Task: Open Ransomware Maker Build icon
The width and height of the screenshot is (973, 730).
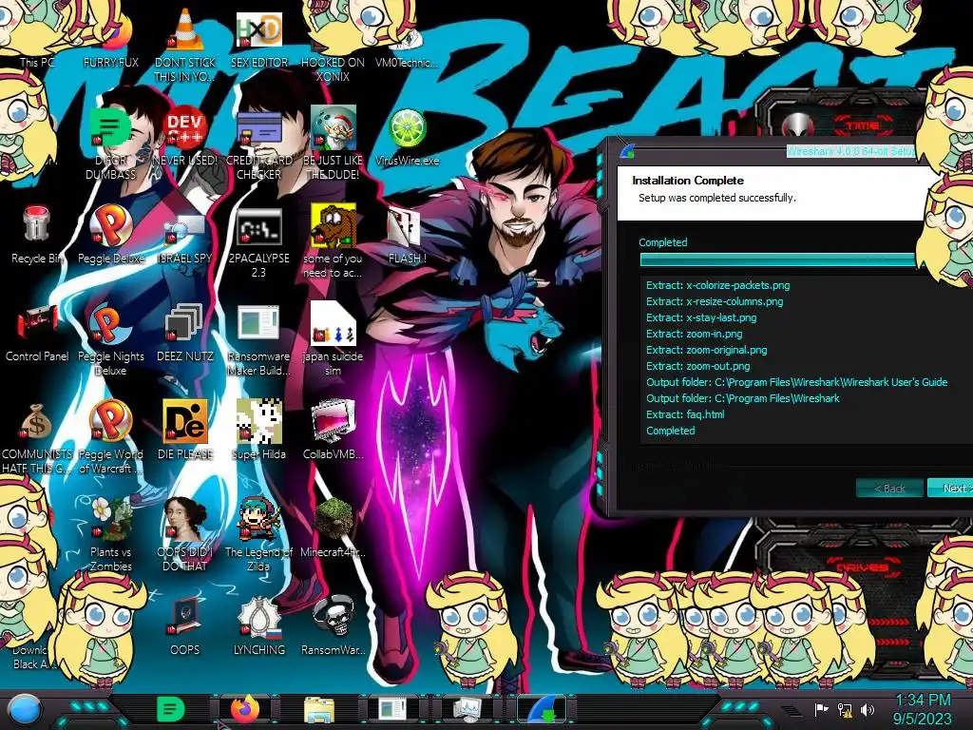Action: tap(259, 340)
